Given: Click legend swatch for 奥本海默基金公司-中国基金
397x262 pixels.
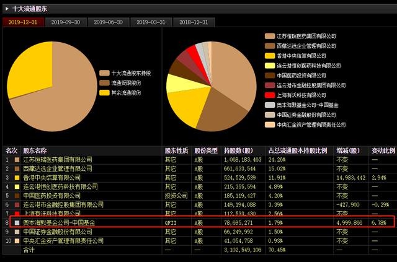Looking at the screenshot, I should (x=270, y=105).
